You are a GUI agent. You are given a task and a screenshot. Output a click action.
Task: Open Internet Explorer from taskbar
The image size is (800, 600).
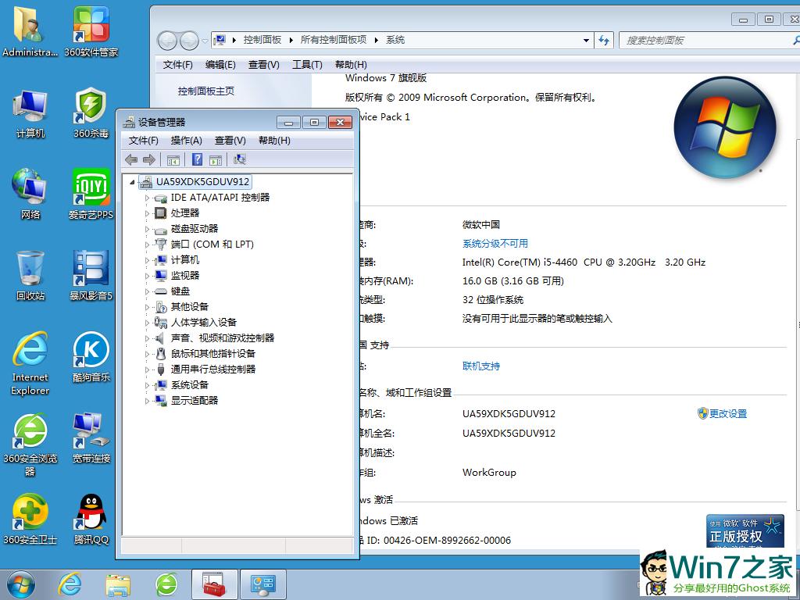pos(69,584)
